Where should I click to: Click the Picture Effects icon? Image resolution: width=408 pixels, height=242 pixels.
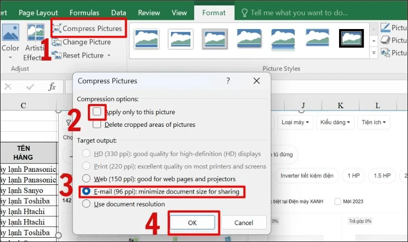pos(385,40)
